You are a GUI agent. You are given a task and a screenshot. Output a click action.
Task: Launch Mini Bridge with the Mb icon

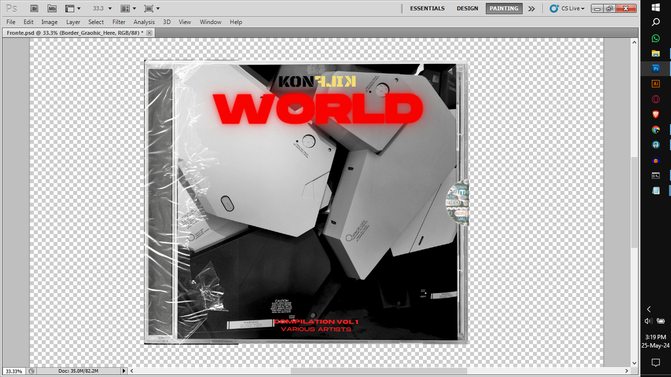tap(52, 9)
